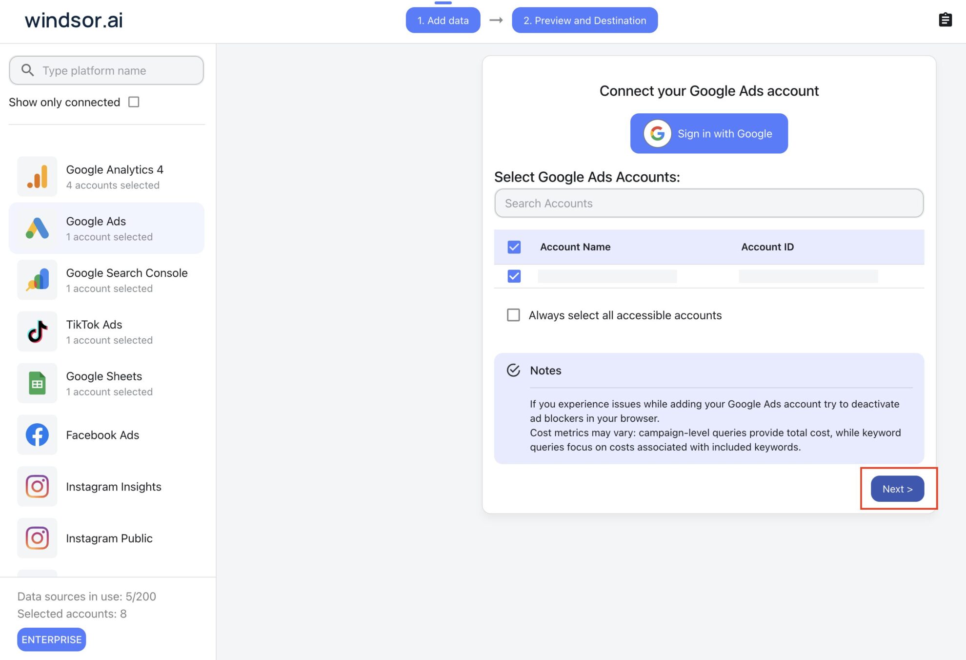Select the TikTok Ads label

tap(94, 325)
